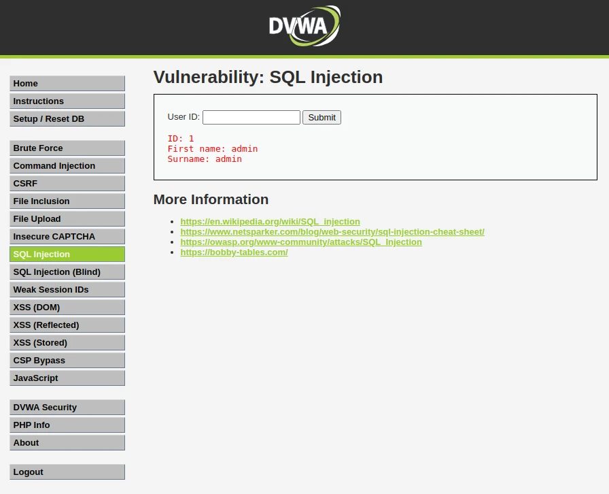Open the Instructions page
This screenshot has width=609, height=494.
(67, 101)
